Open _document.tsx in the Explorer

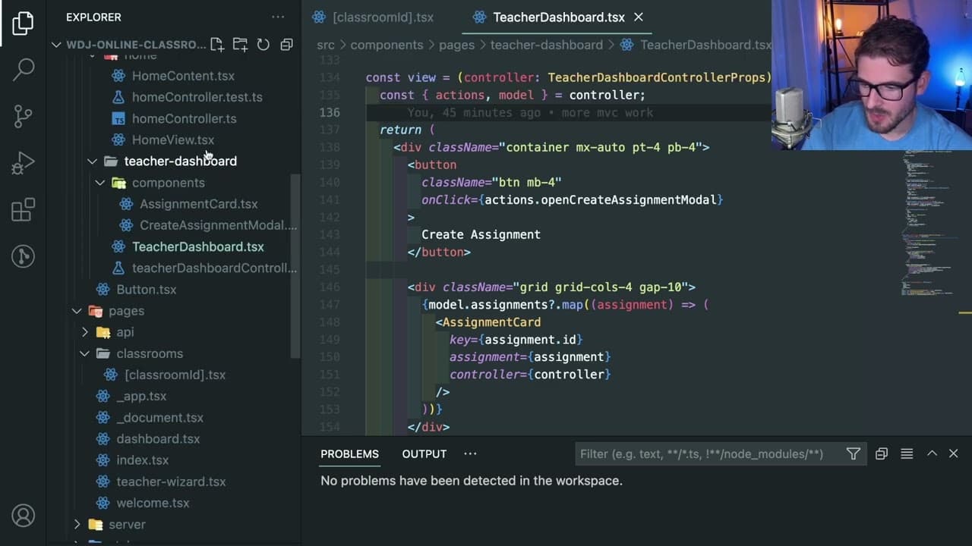click(159, 417)
